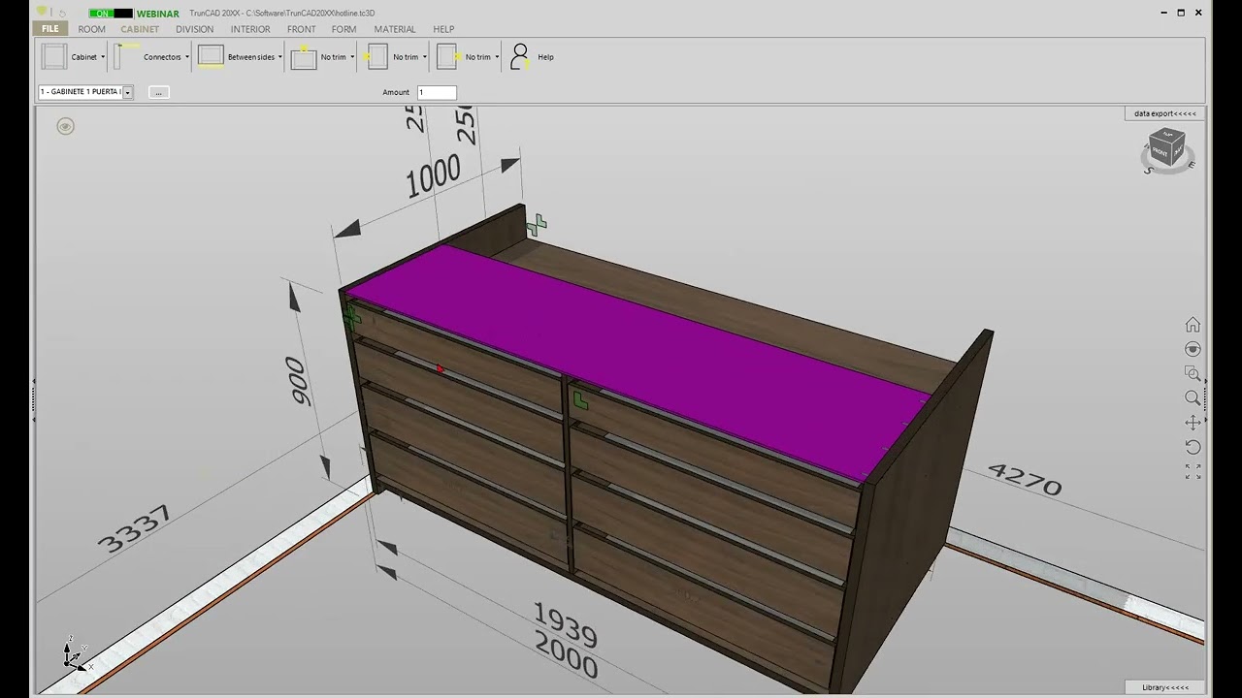Click the 1000 depth dimension
This screenshot has height=698, width=1242.
[434, 176]
